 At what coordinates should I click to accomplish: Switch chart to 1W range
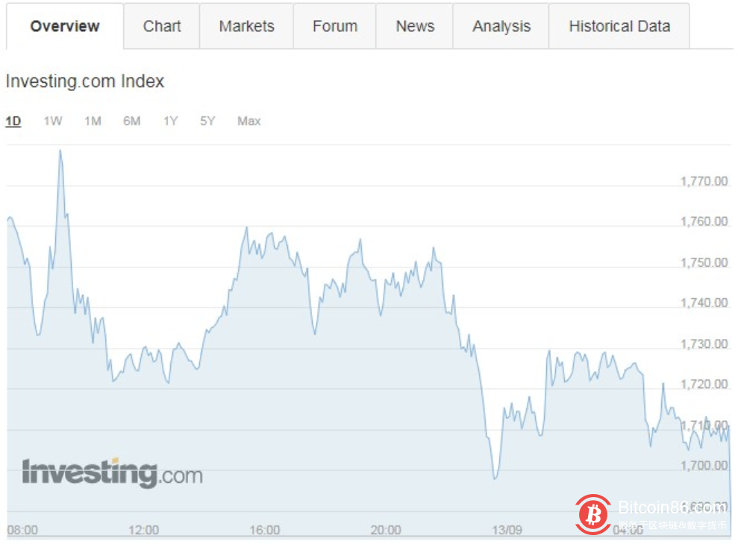point(53,121)
